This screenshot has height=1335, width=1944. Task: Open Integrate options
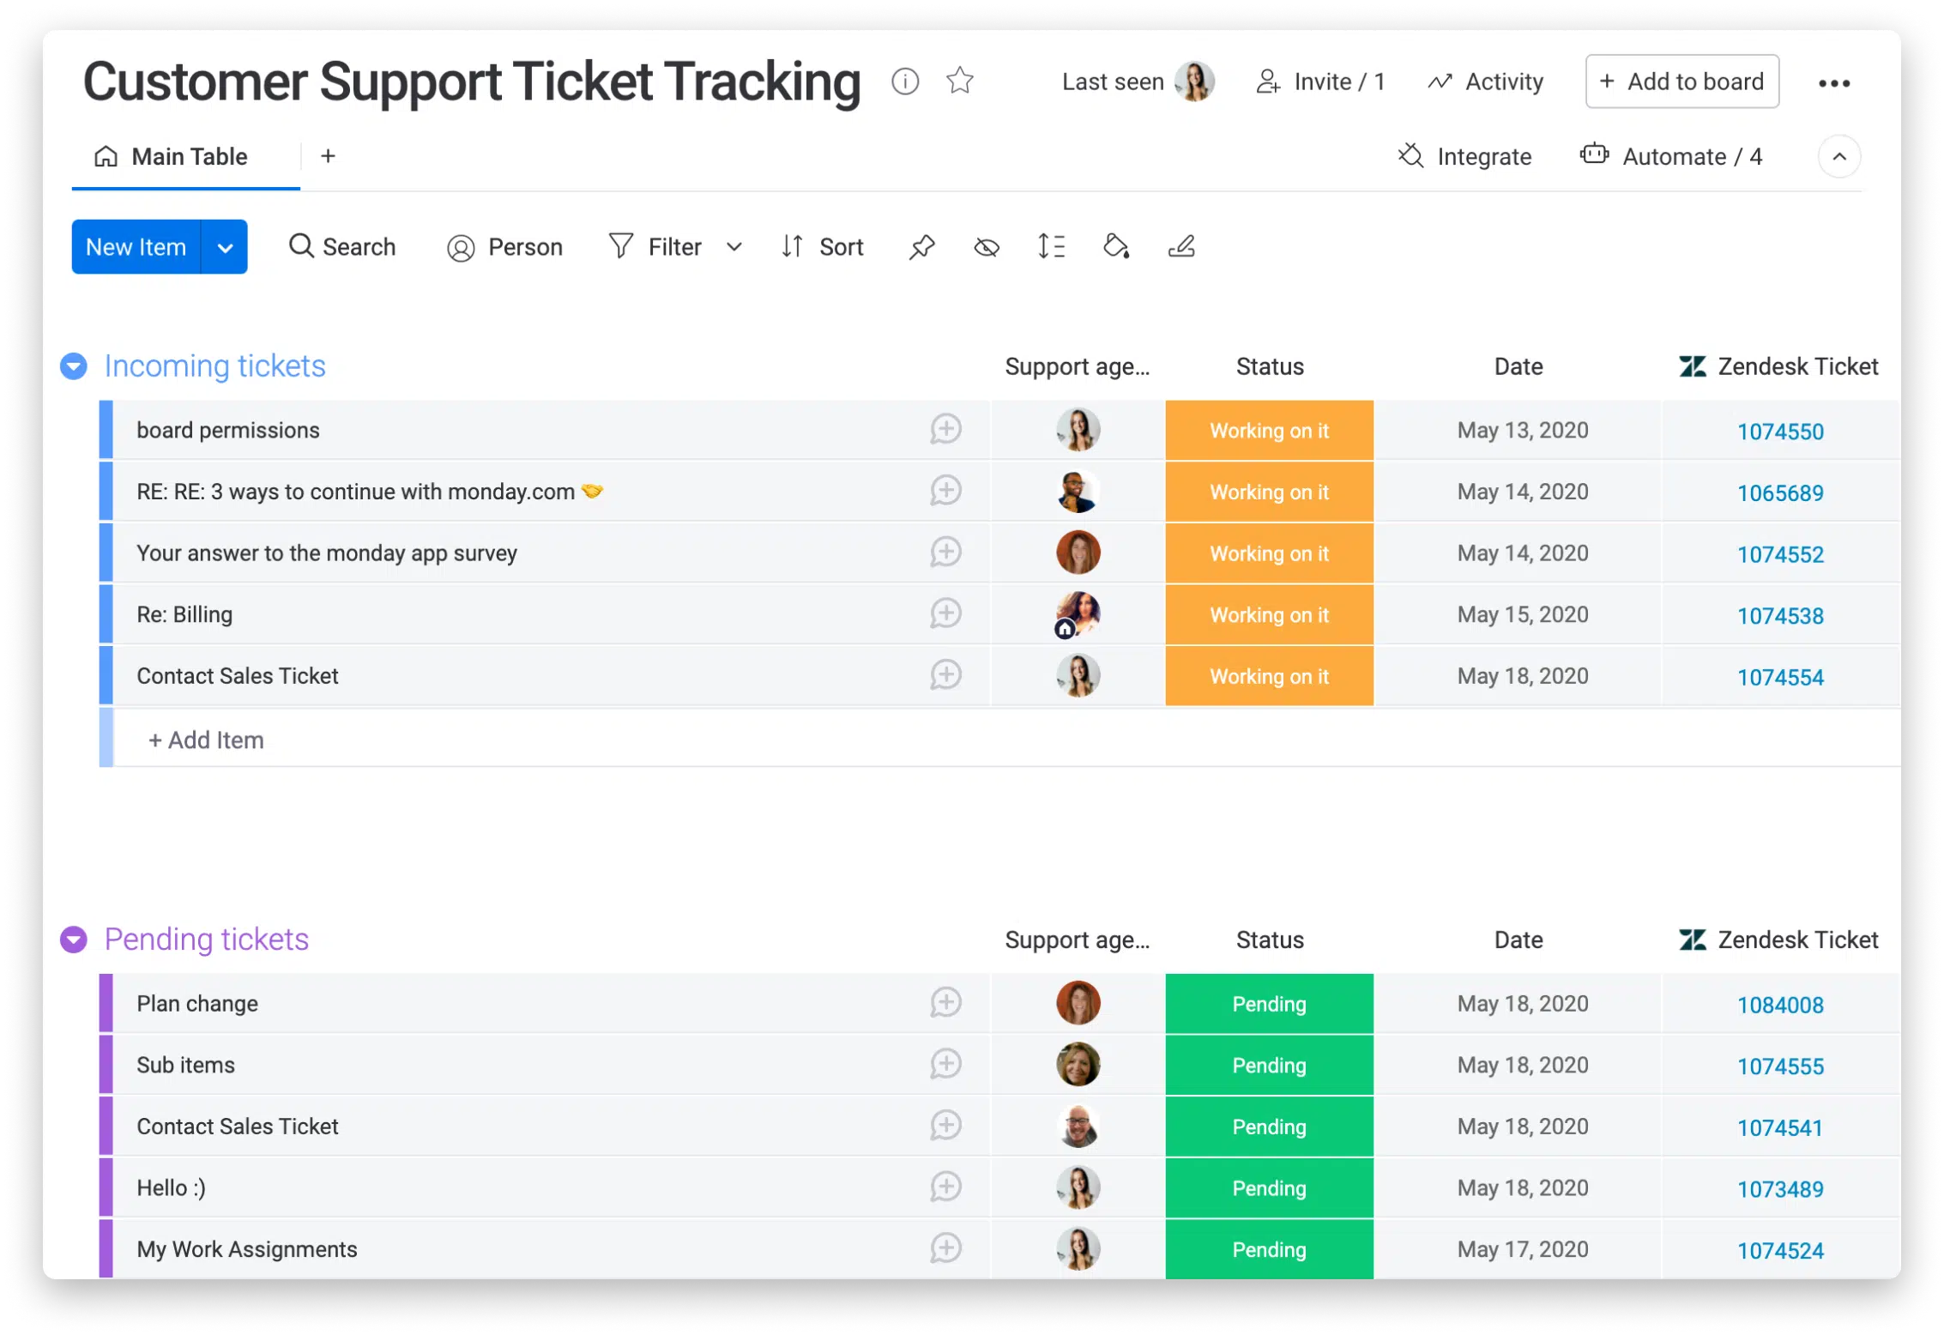[x=1464, y=157]
